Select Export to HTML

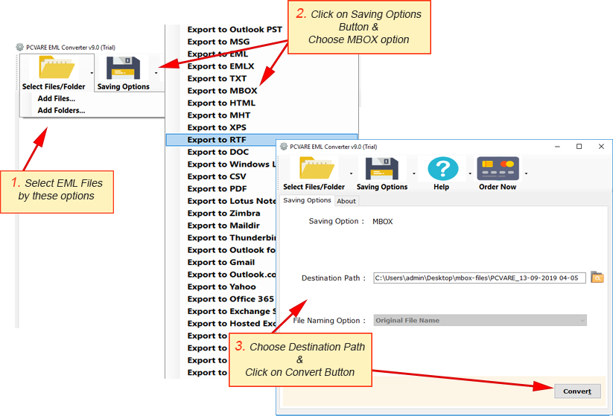click(221, 103)
